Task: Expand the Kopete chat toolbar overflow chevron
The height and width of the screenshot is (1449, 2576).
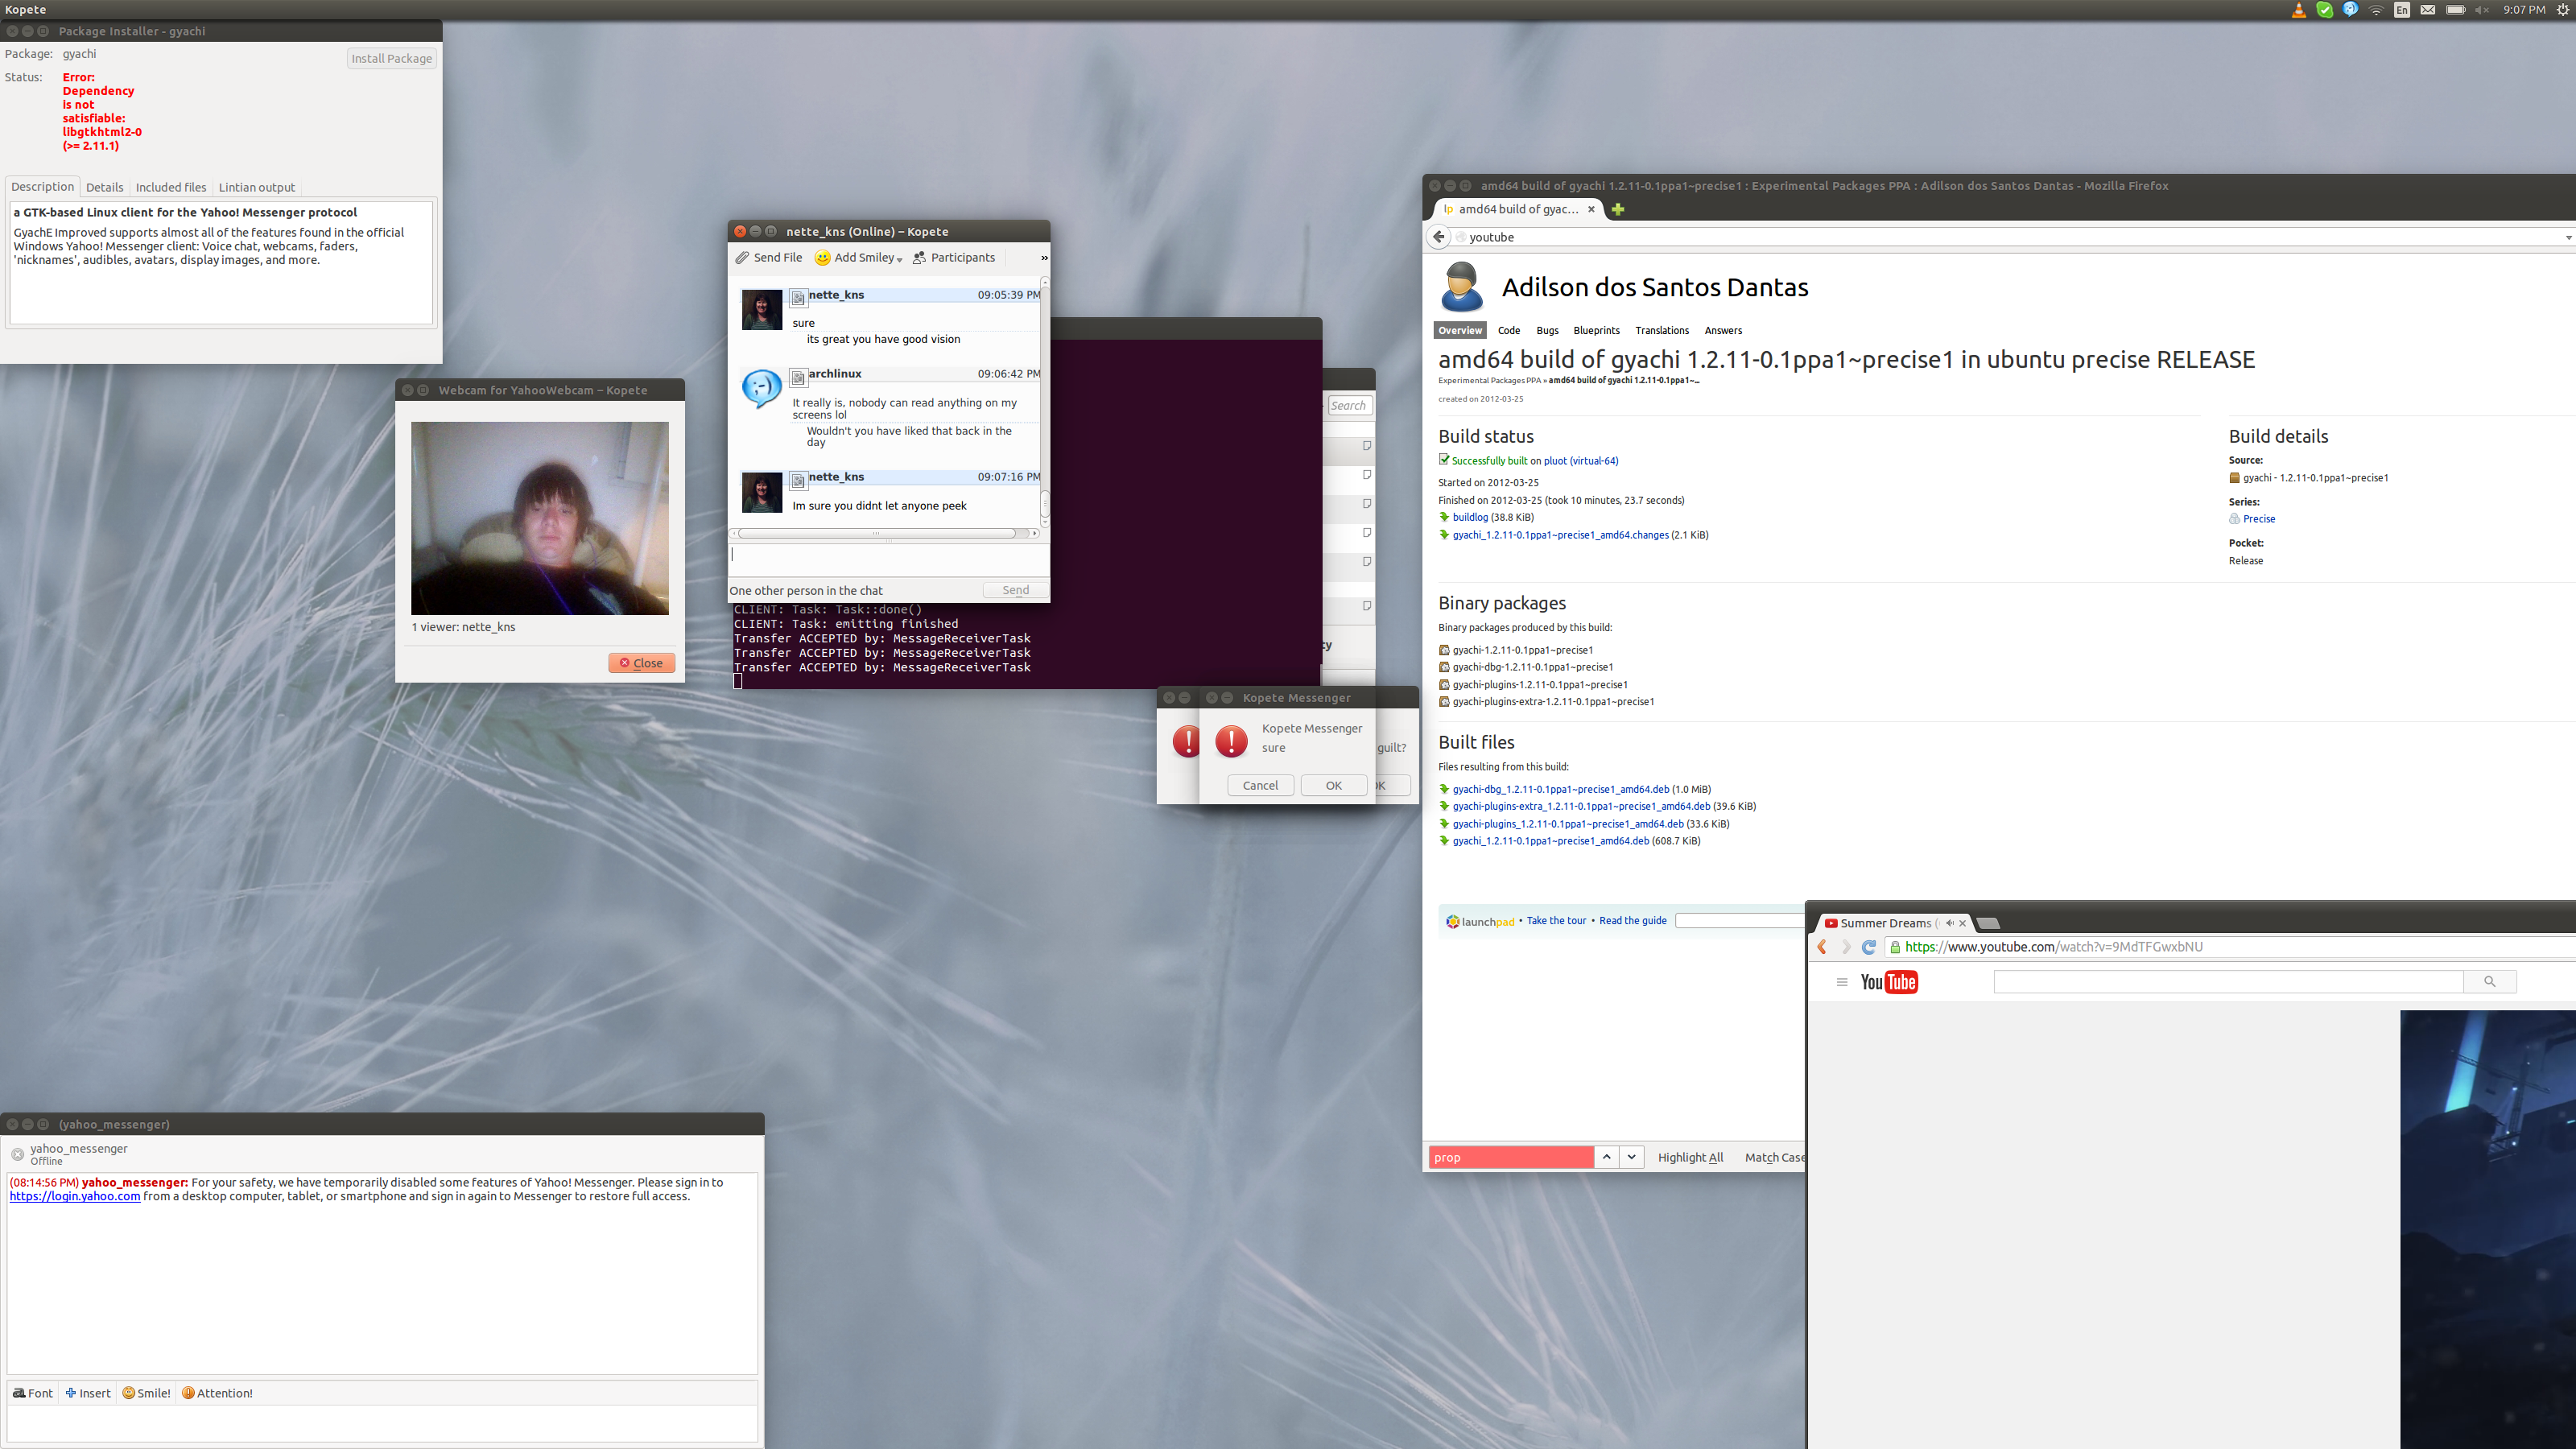Action: pos(1044,258)
